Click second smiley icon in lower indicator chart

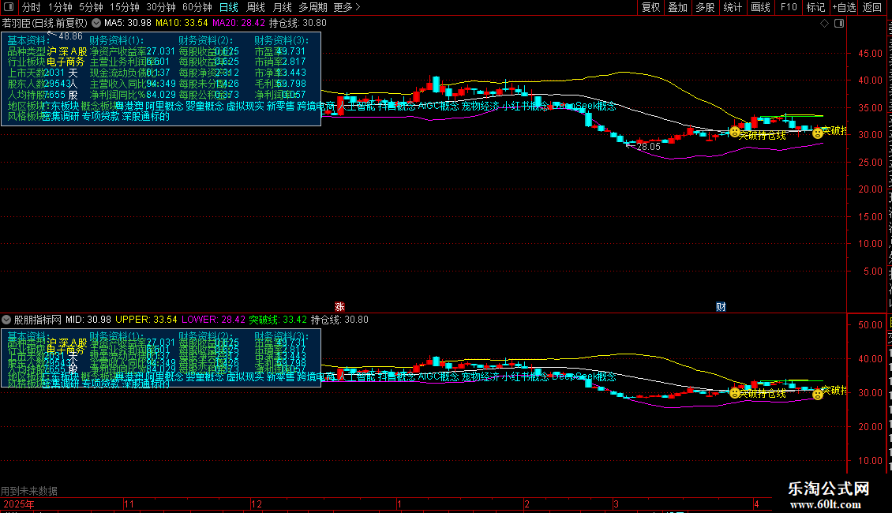[x=818, y=394]
